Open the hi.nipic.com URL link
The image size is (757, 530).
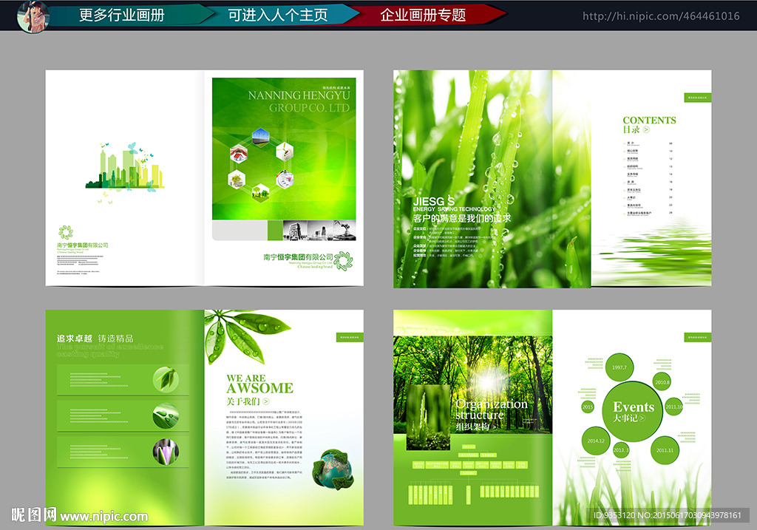[x=660, y=16]
